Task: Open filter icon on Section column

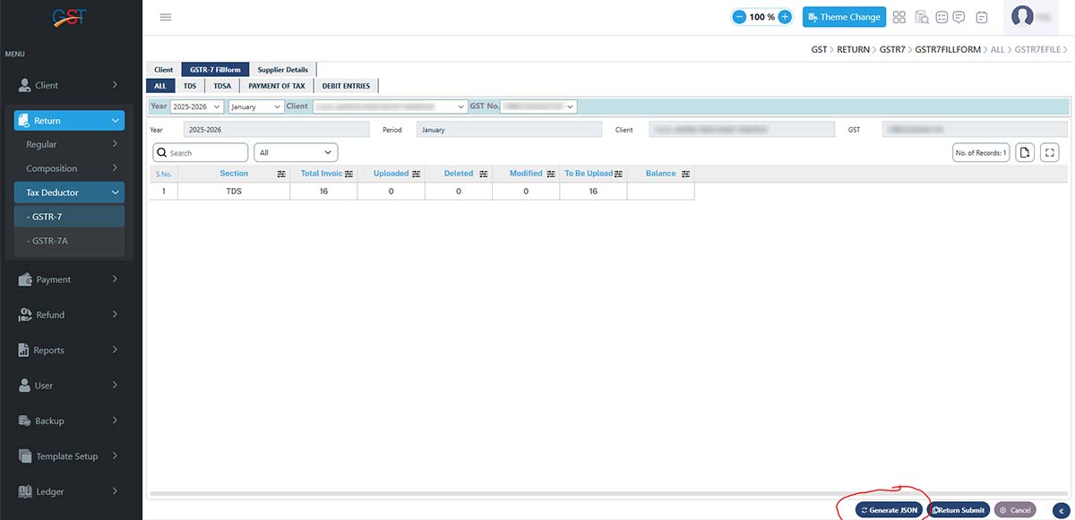Action: [281, 174]
